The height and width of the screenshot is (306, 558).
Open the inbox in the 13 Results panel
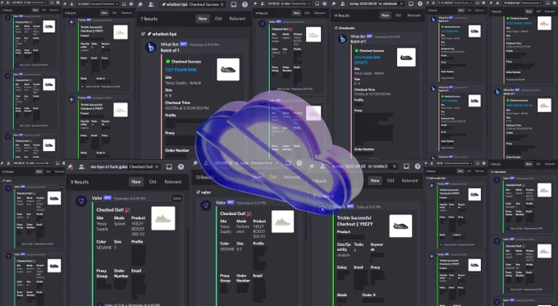point(288,163)
